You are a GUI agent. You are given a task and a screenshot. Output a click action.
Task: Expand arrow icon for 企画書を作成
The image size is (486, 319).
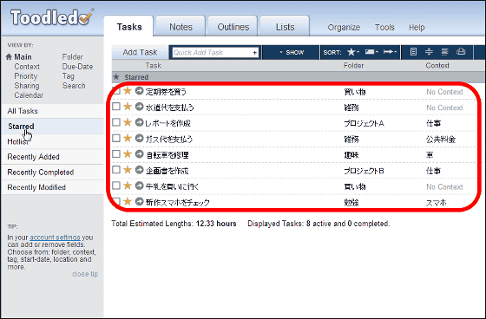[140, 170]
